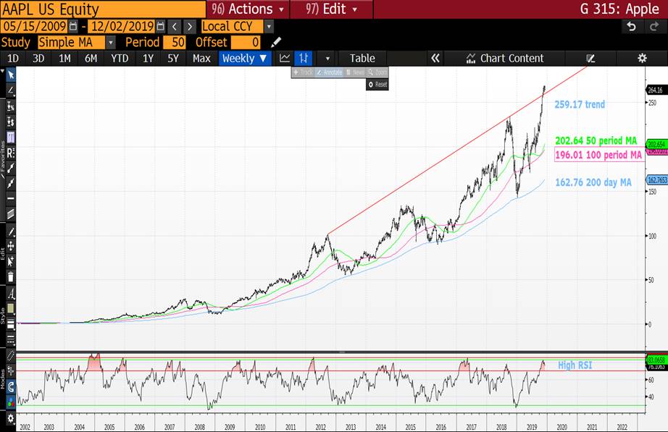Shift date range back with left arrow
Viewport: 668px width, 432px height.
(174, 27)
